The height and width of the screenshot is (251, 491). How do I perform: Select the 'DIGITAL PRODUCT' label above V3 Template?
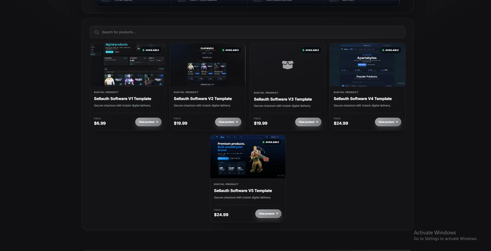[x=266, y=93]
